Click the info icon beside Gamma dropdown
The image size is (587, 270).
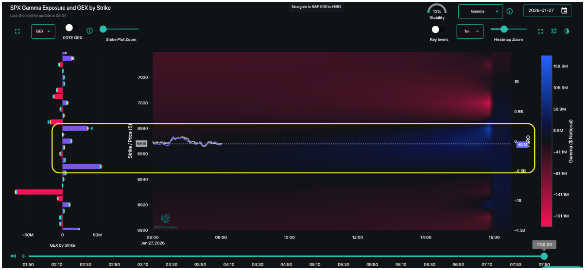tap(510, 11)
